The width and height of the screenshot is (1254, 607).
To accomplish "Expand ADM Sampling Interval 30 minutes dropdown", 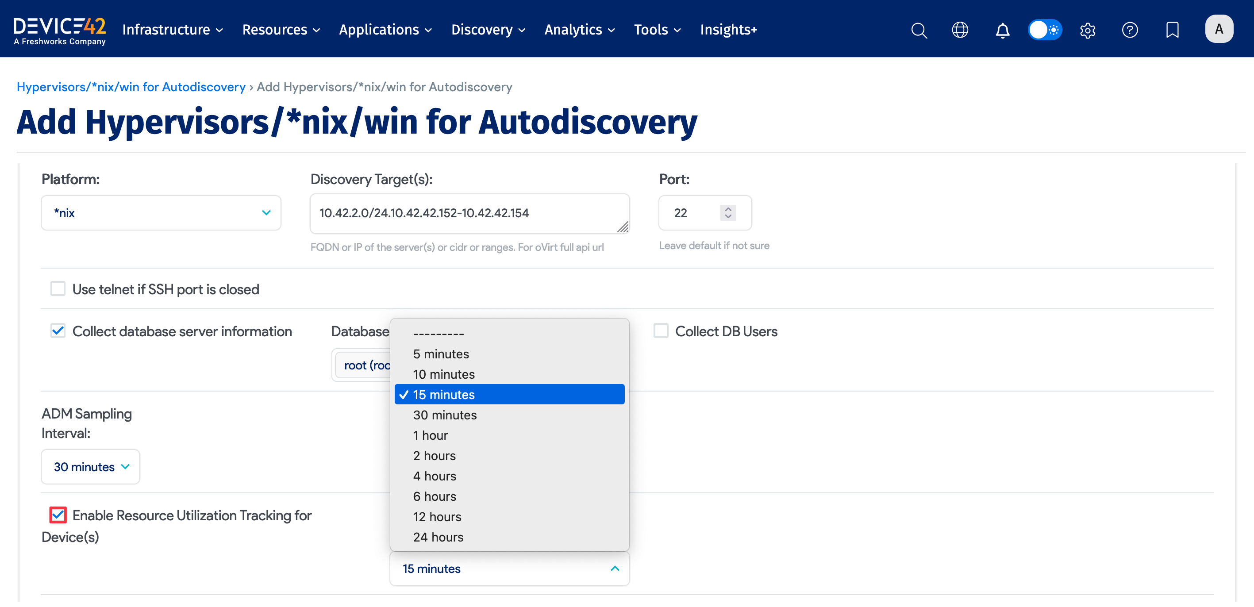I will [91, 466].
